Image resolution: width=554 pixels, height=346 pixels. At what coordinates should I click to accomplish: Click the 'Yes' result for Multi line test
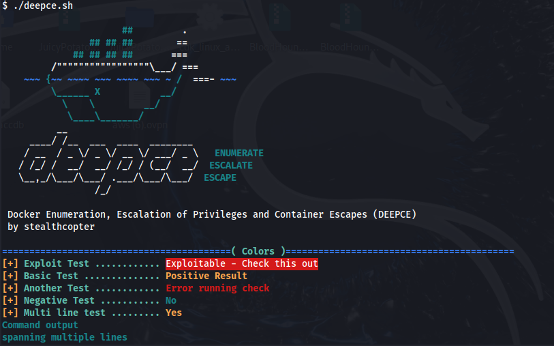point(173,313)
